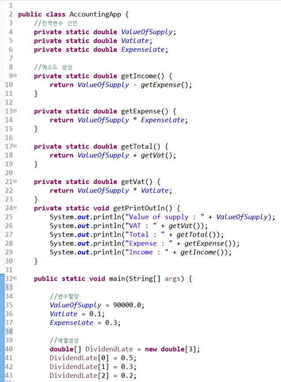Click the comment //전역변수 선언
The image size is (281, 382).
[x=56, y=23]
